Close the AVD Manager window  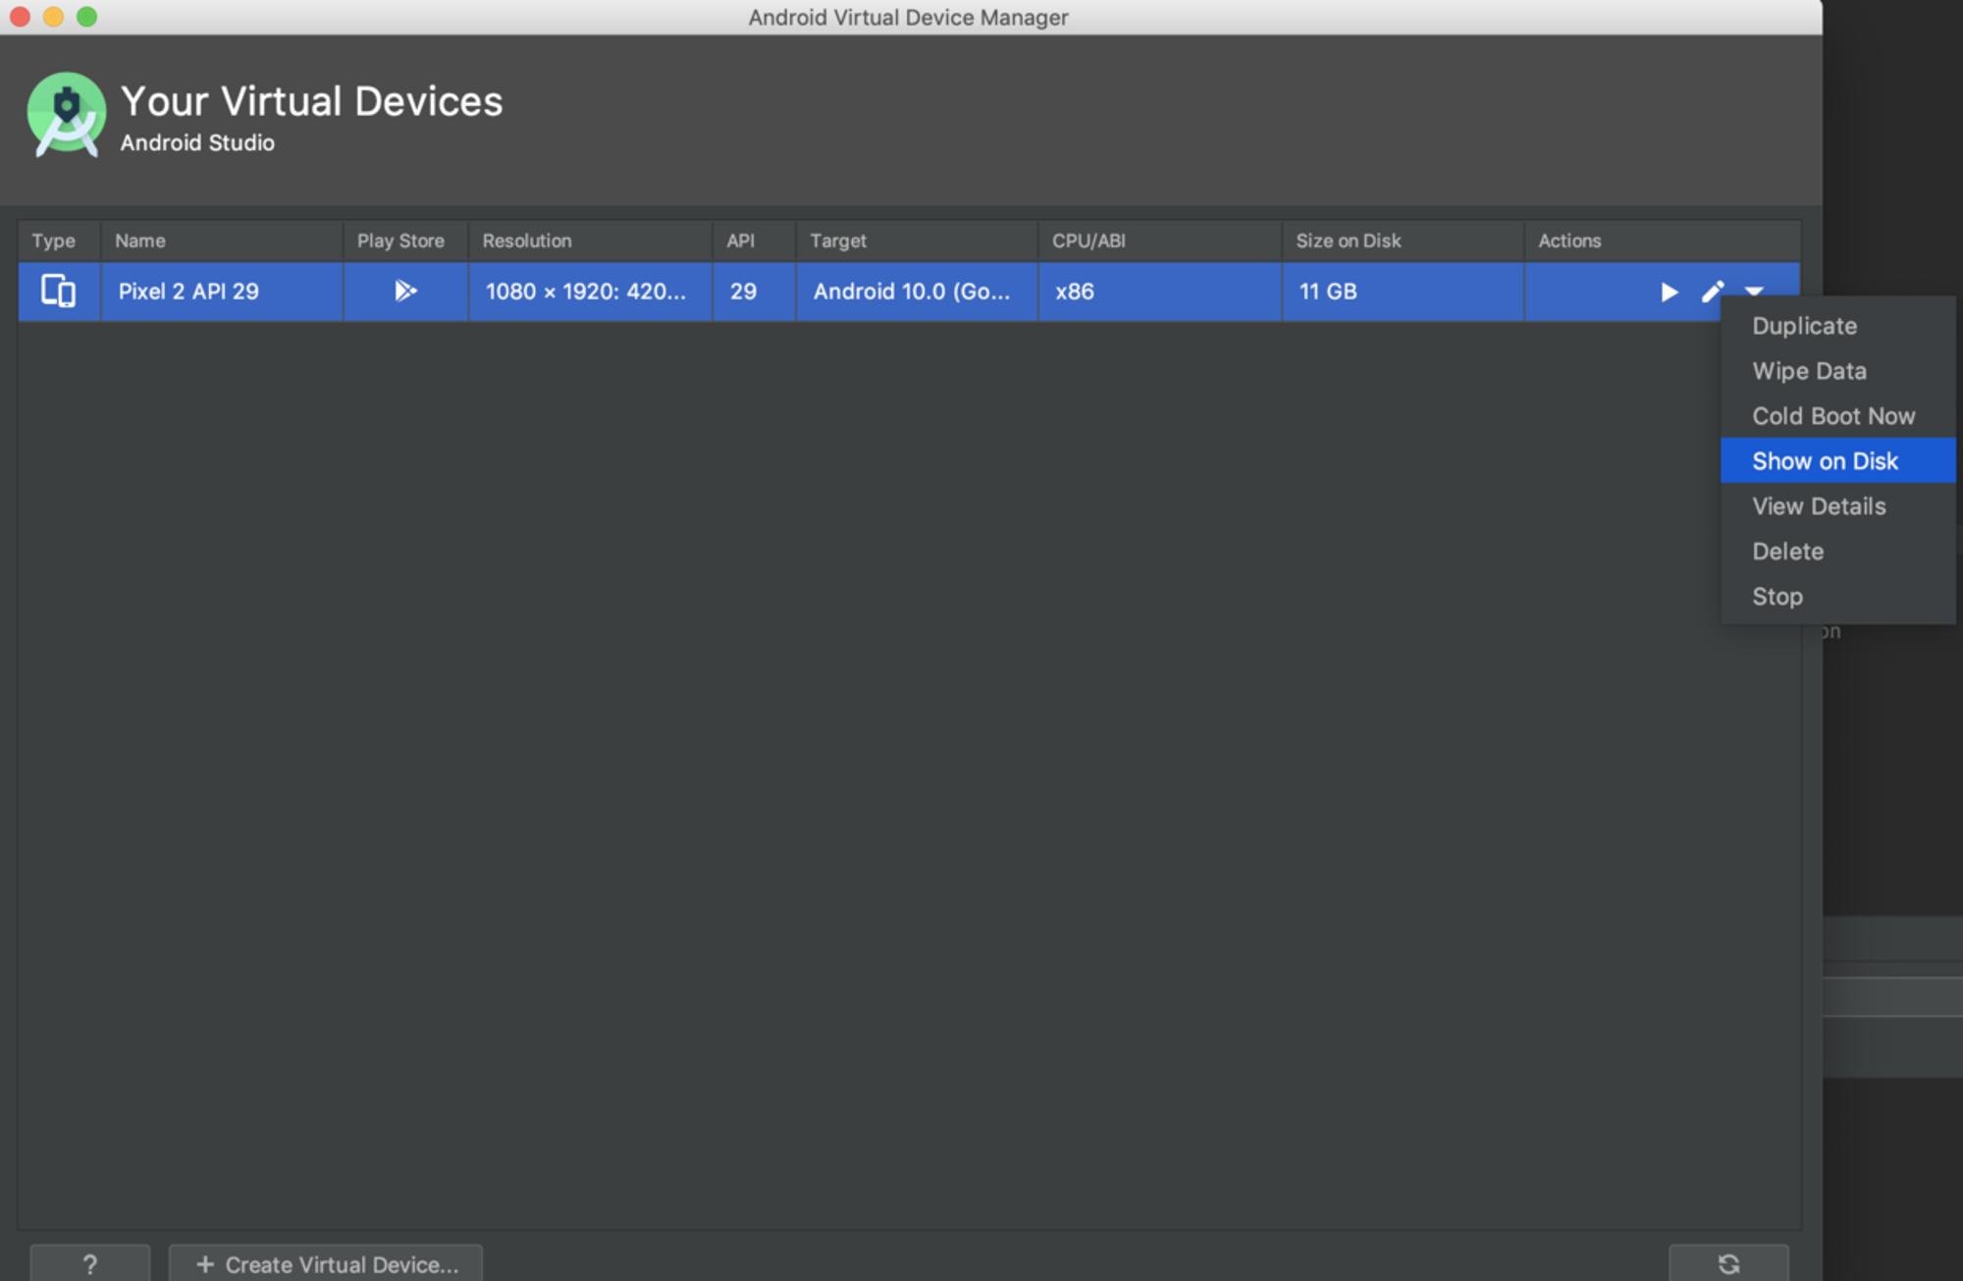pyautogui.click(x=20, y=17)
